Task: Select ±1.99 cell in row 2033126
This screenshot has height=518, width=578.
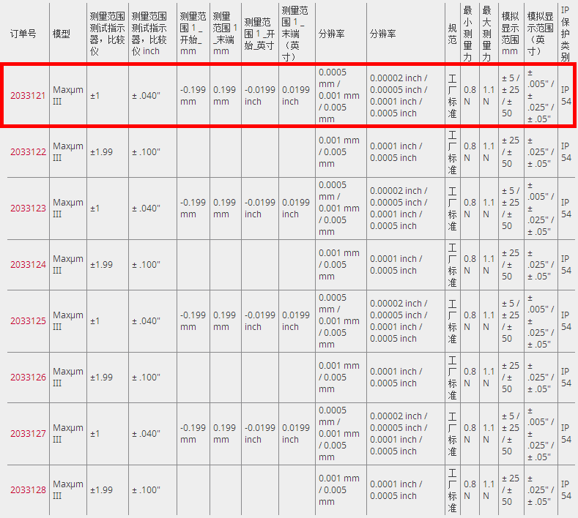Action: (x=101, y=378)
